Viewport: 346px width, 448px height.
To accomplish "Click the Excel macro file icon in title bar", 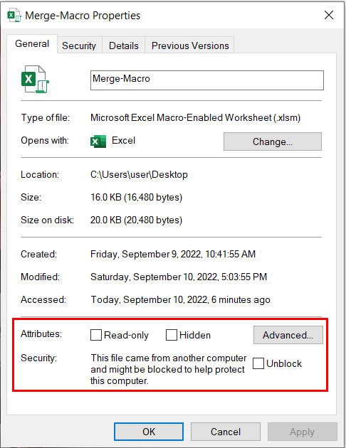I will (x=14, y=15).
